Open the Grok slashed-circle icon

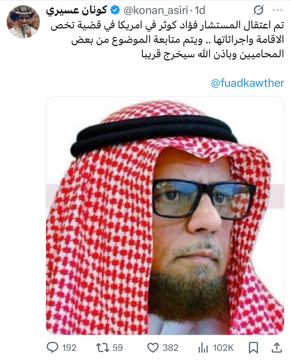pos(258,11)
